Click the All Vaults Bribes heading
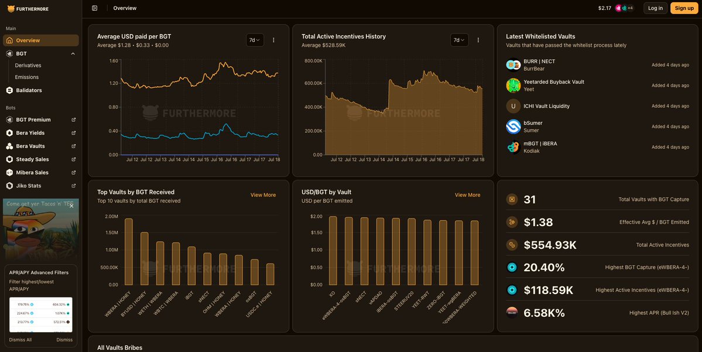The height and width of the screenshot is (352, 702). [120, 347]
